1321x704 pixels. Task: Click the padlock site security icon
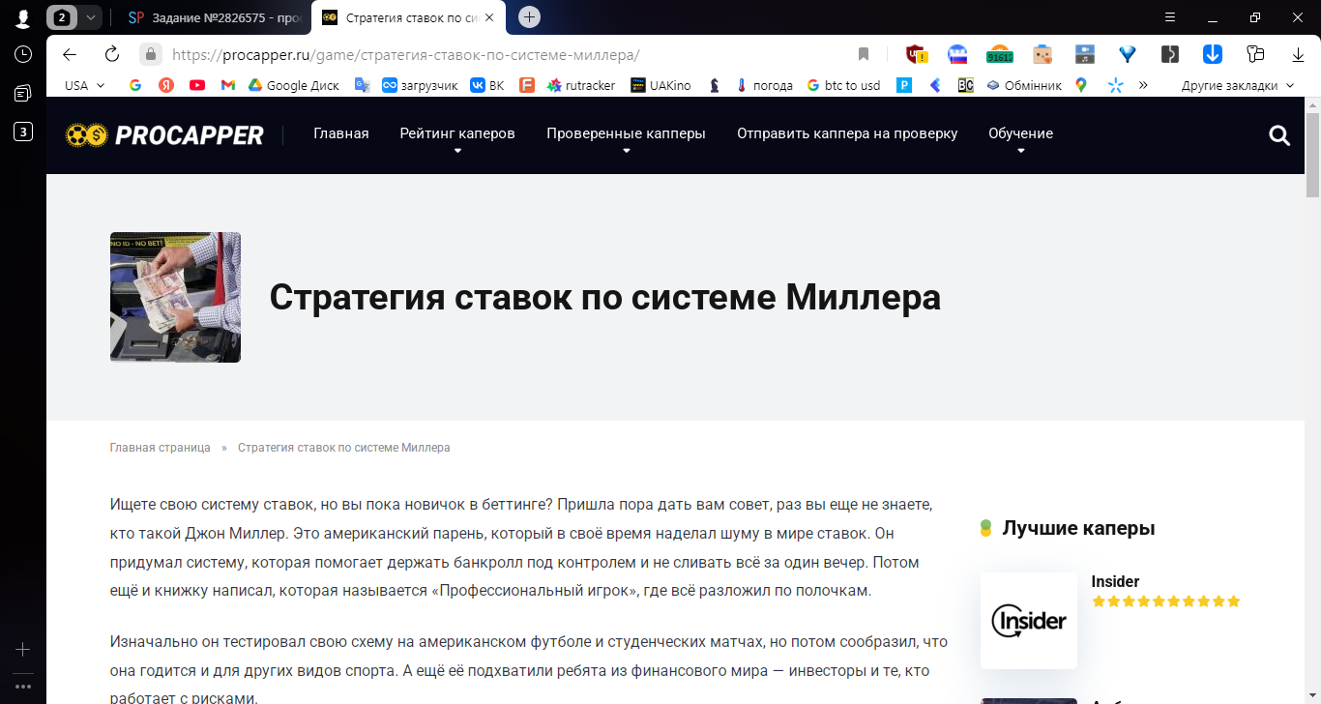point(150,54)
